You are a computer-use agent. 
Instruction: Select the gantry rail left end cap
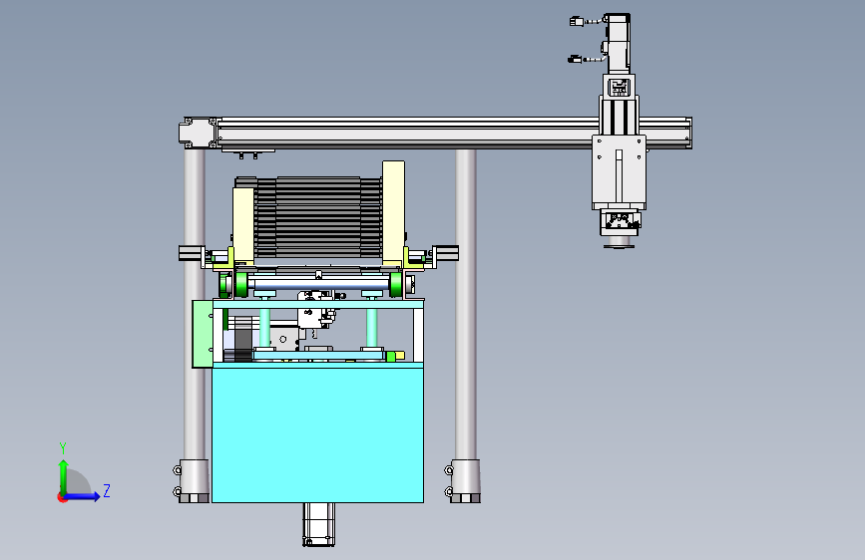198,133
